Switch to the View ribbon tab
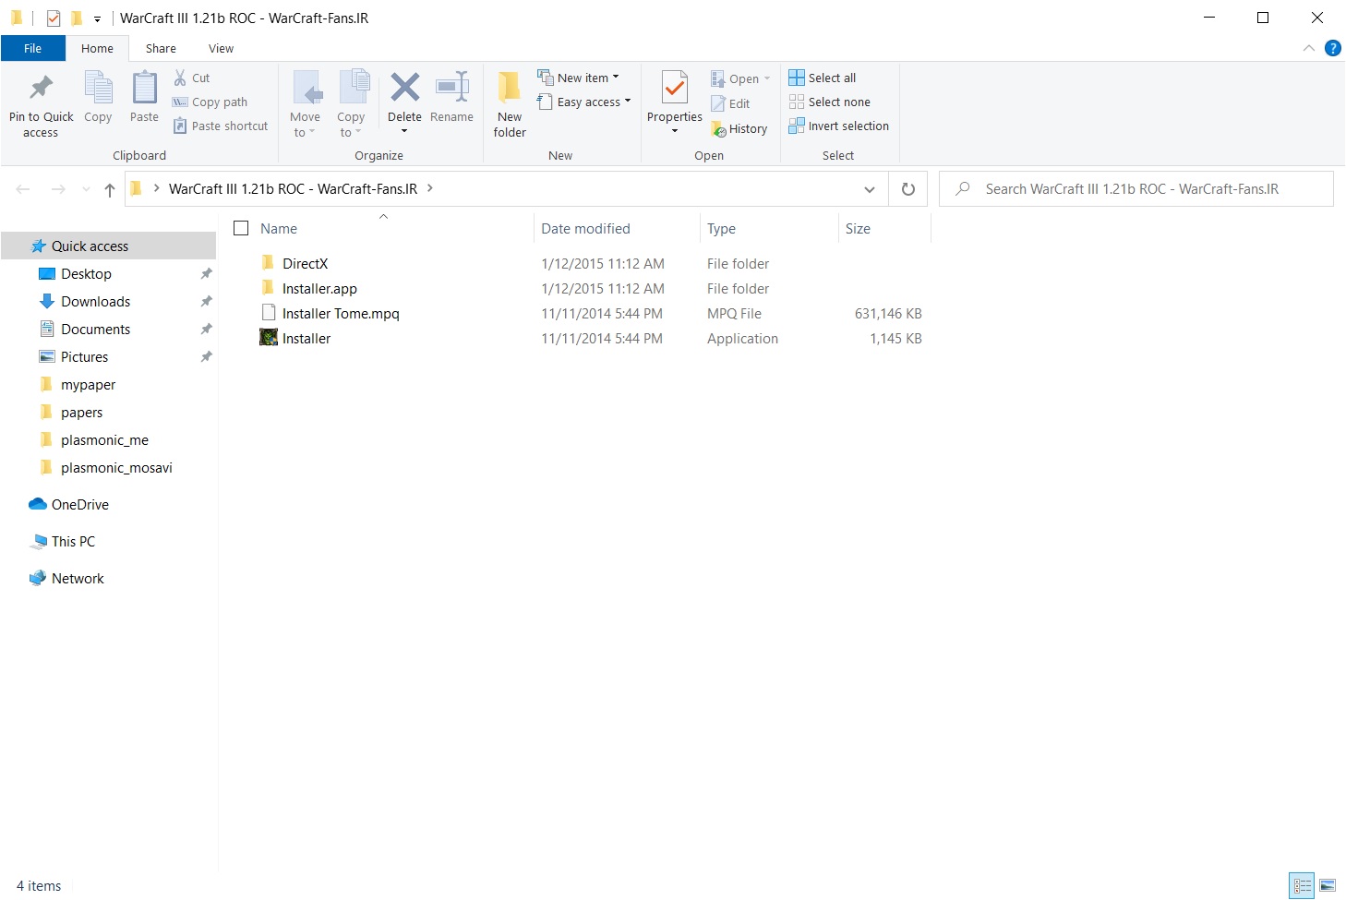 pos(221,48)
